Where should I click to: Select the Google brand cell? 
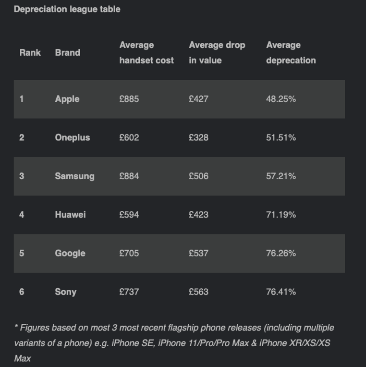(70, 253)
